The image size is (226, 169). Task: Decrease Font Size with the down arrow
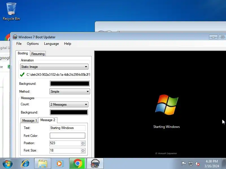[x=83, y=152]
